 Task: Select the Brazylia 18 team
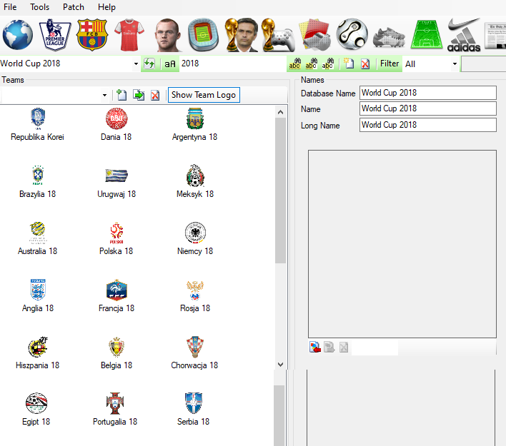pyautogui.click(x=37, y=181)
